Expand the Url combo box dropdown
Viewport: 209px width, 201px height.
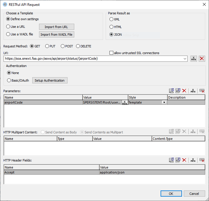coord(185,59)
